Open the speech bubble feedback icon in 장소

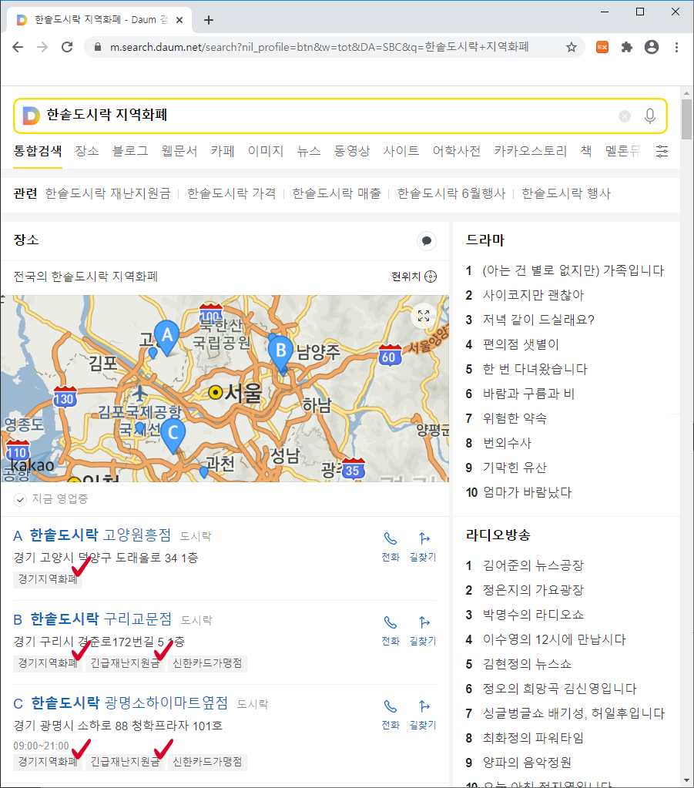pyautogui.click(x=427, y=241)
